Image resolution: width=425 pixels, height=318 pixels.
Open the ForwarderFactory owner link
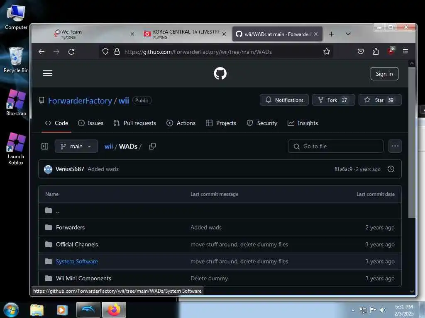pos(80,101)
